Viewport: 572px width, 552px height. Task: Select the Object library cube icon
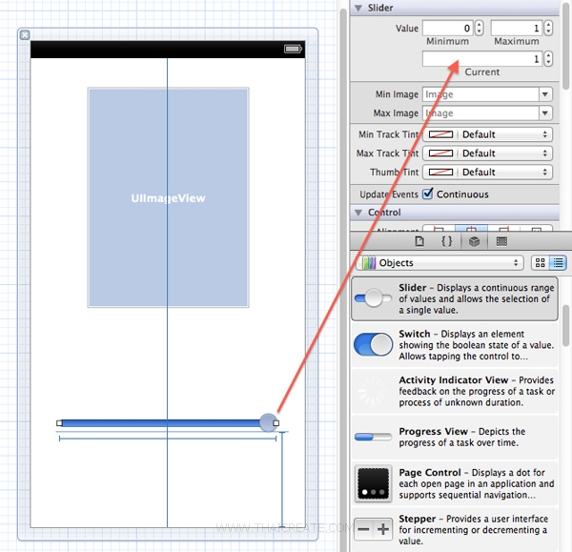474,241
